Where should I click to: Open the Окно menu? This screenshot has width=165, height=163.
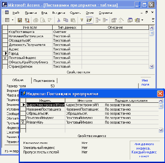point(90,13)
